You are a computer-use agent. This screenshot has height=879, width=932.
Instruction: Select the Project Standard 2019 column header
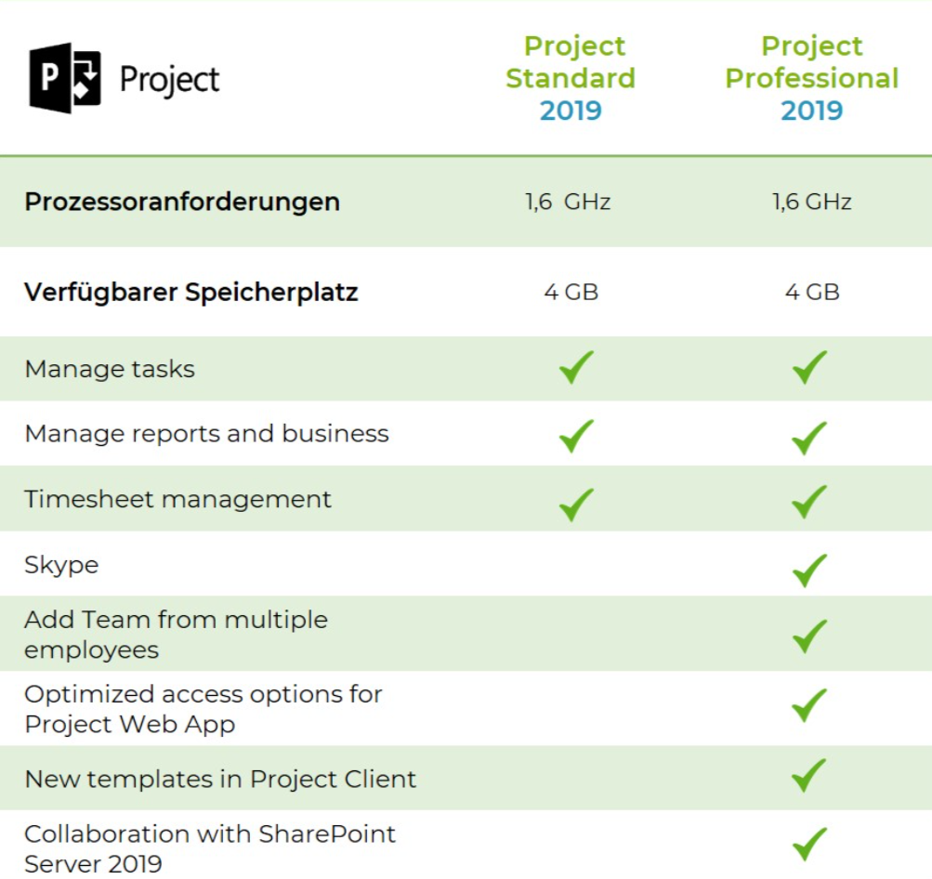(x=571, y=78)
